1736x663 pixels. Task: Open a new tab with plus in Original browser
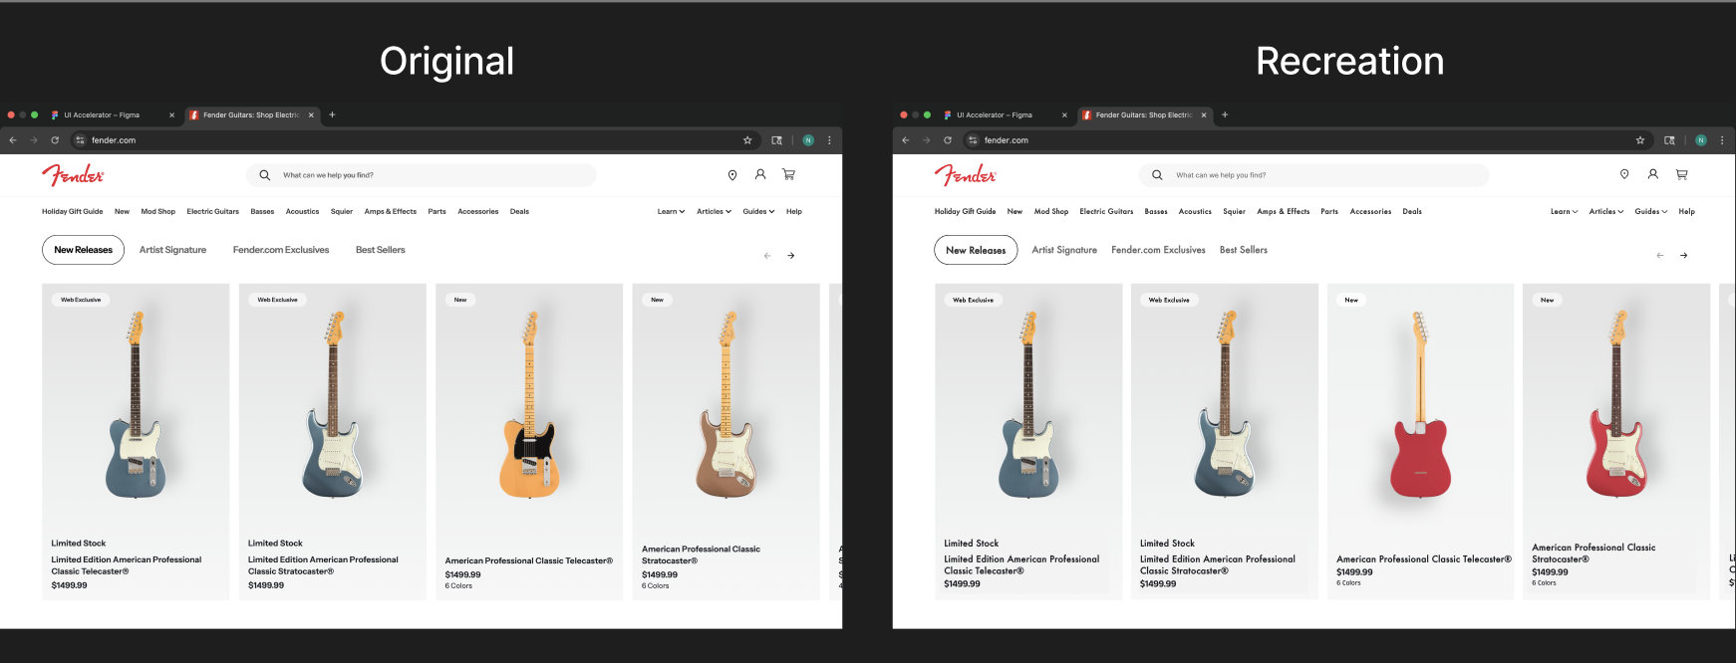[x=332, y=114]
